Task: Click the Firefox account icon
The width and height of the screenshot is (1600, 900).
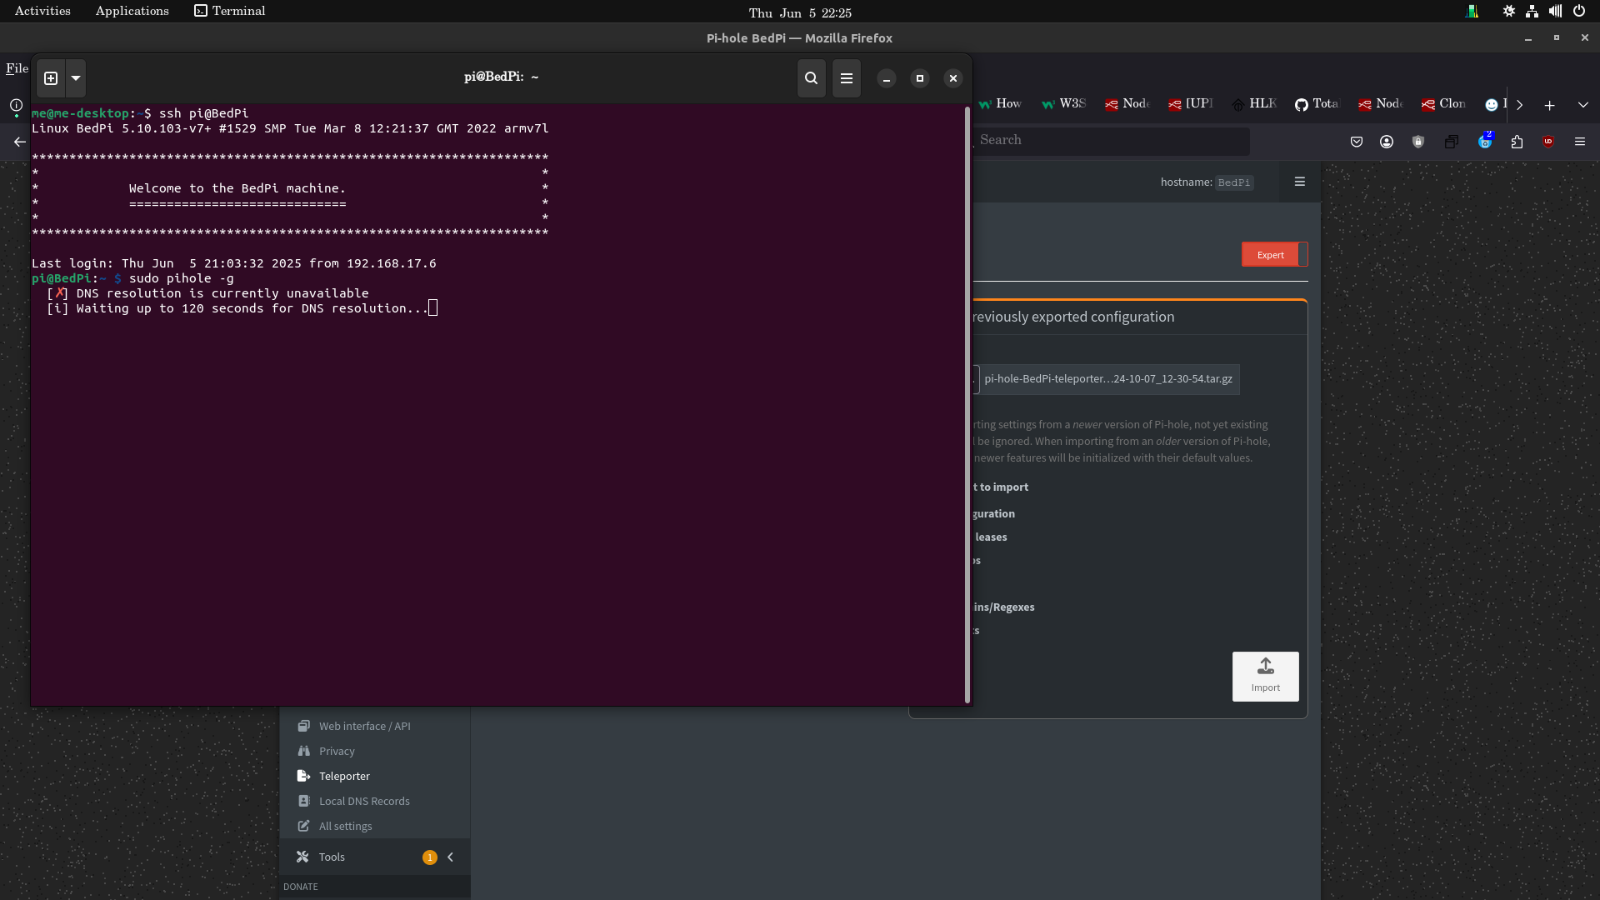Action: tap(1387, 142)
